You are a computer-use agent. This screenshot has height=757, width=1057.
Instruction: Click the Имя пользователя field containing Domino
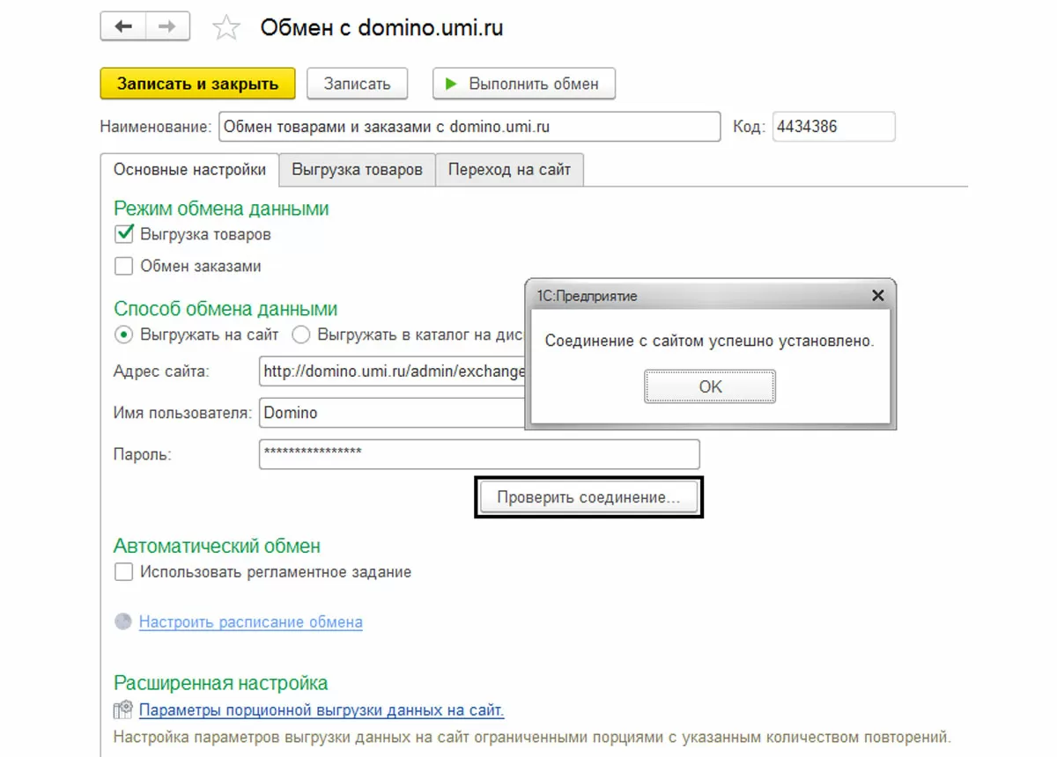[x=393, y=412]
